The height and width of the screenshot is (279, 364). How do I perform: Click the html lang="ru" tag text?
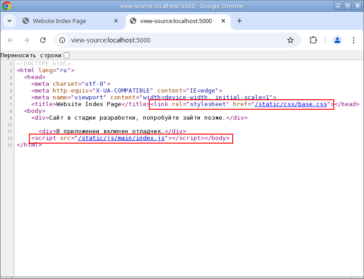[x=46, y=70]
